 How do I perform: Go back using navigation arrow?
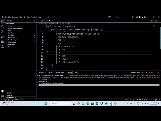[48, 17]
